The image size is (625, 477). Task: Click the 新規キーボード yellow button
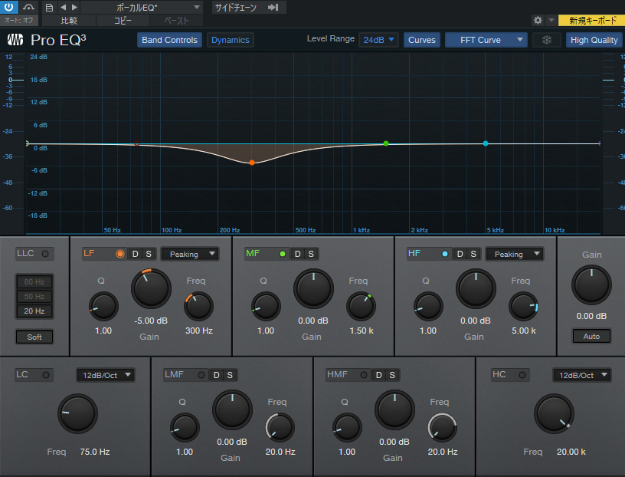(x=591, y=21)
